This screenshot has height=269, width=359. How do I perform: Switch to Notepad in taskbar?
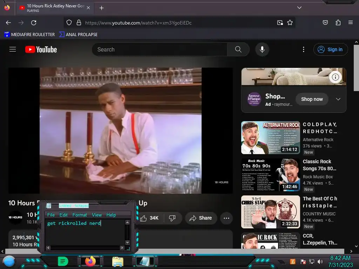coord(145,261)
